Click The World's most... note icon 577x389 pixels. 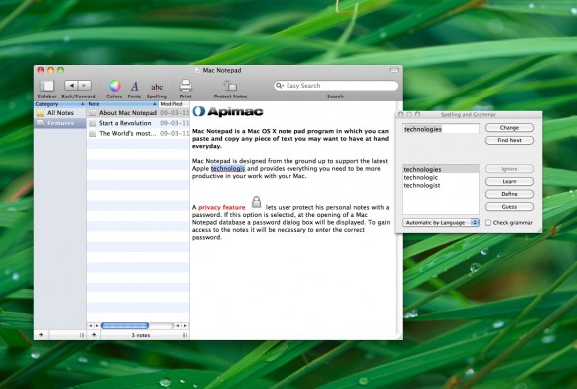93,134
